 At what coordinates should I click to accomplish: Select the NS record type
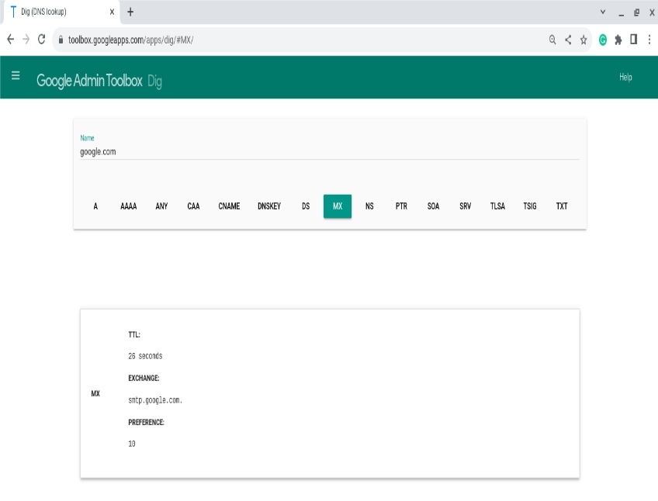click(x=369, y=206)
